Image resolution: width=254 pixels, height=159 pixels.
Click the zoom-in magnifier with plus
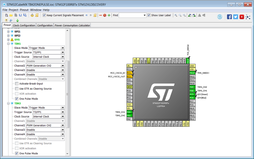pos(176,16)
